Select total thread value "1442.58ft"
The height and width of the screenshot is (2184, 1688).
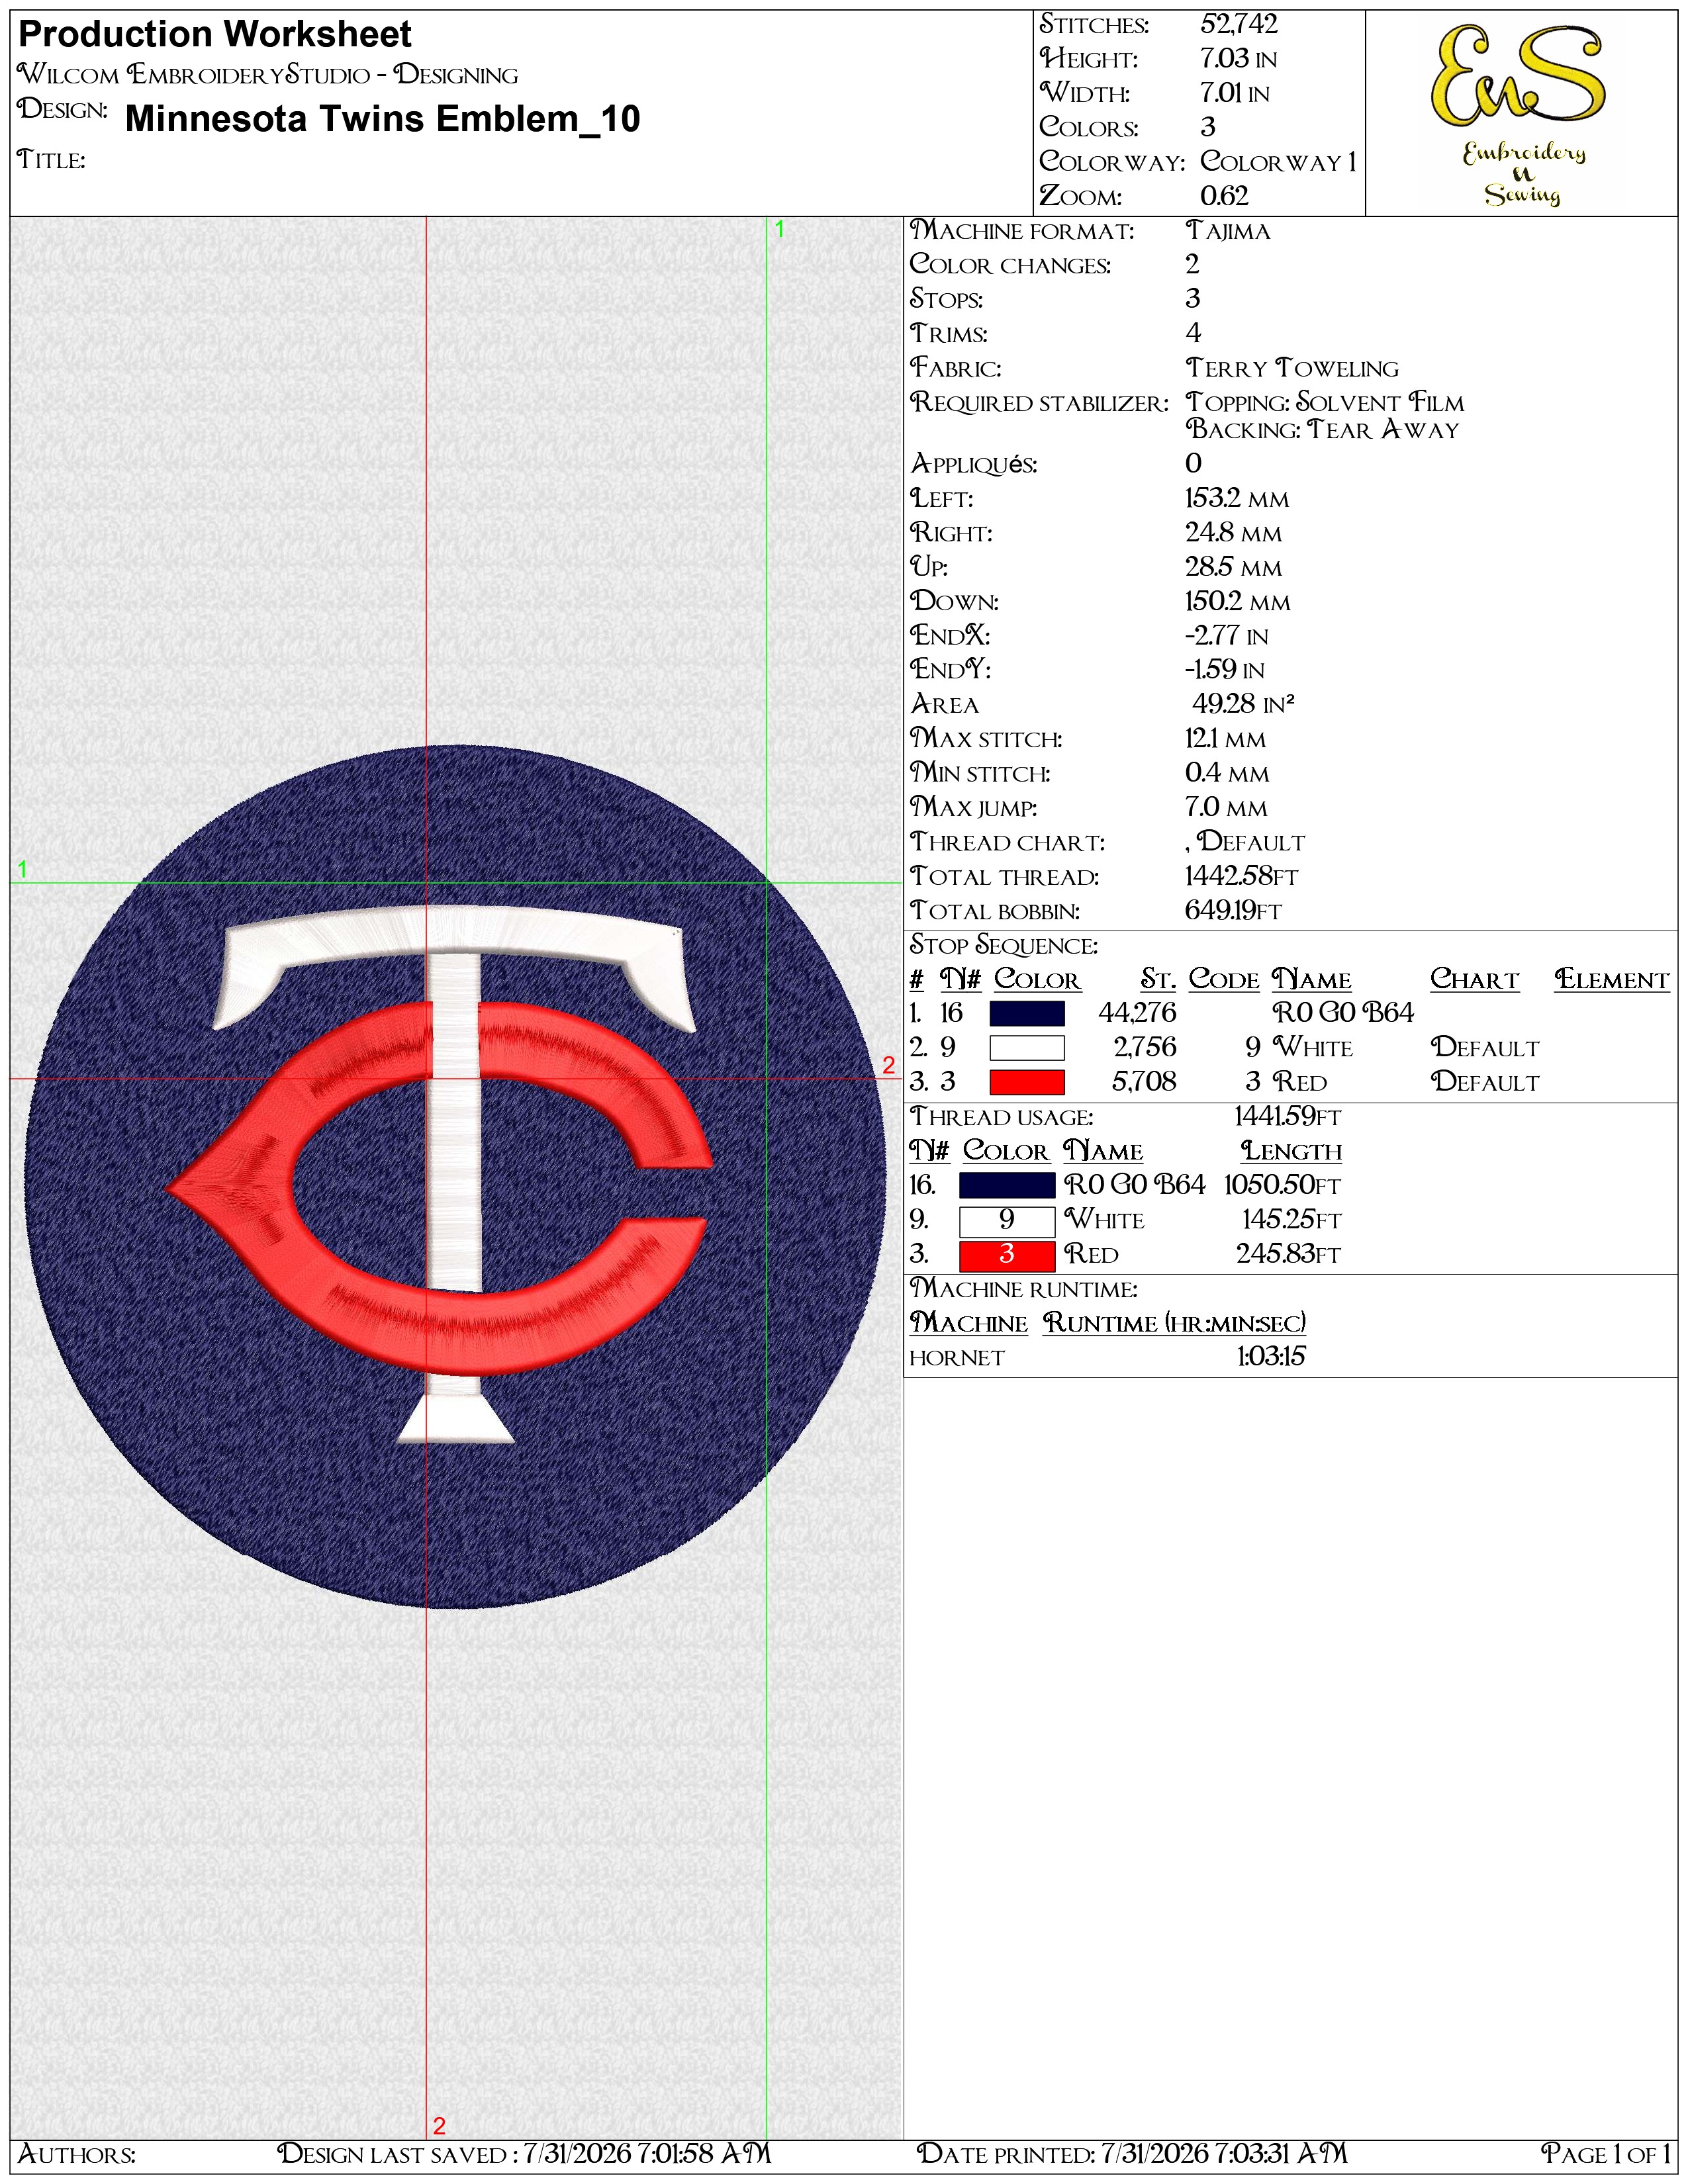pos(1241,876)
